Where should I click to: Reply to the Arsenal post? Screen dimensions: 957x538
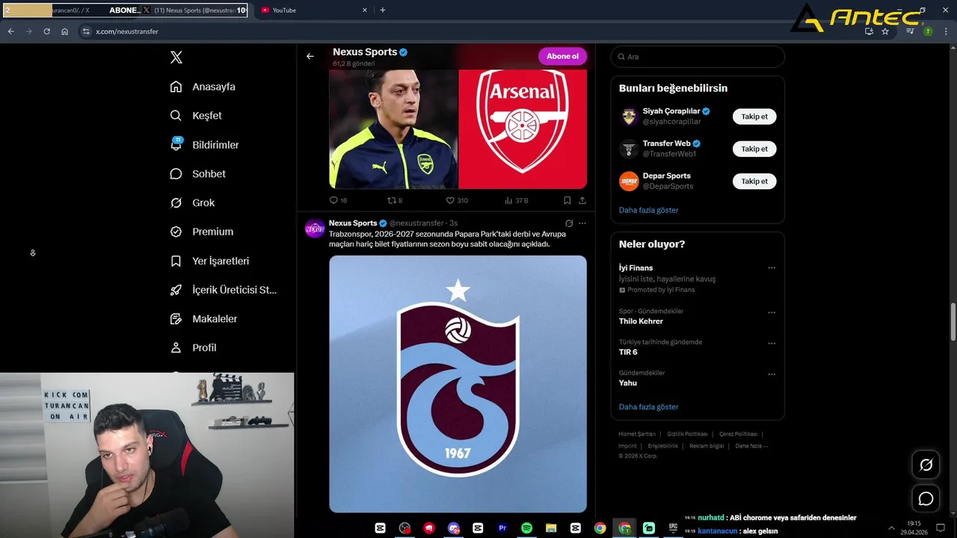click(x=338, y=200)
